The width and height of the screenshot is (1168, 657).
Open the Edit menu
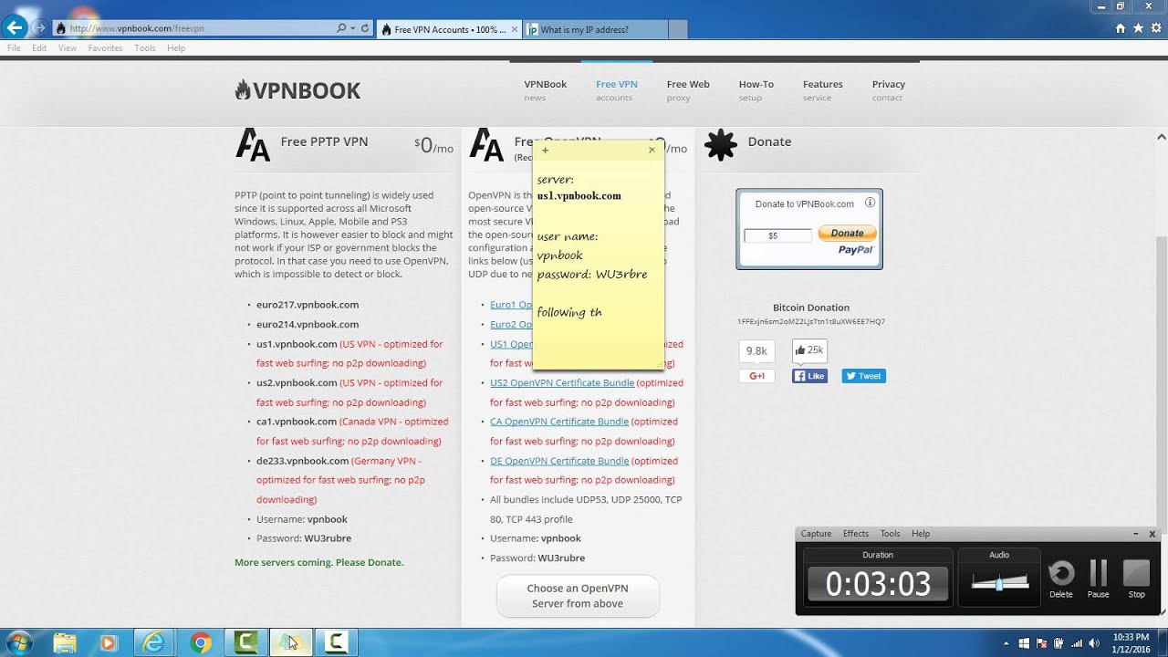click(x=39, y=47)
